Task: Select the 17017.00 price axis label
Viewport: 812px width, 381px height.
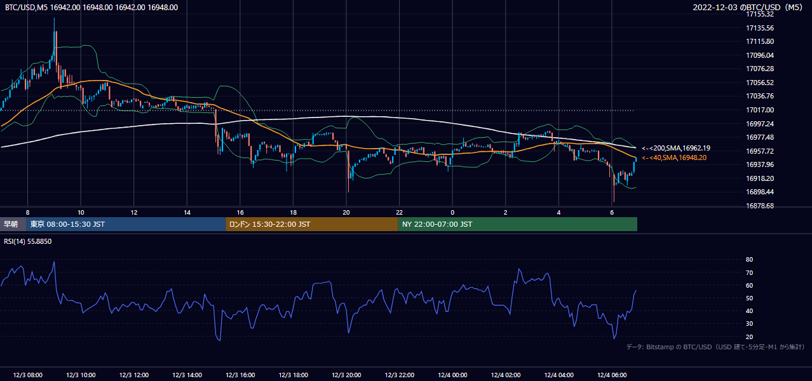Action: [759, 110]
